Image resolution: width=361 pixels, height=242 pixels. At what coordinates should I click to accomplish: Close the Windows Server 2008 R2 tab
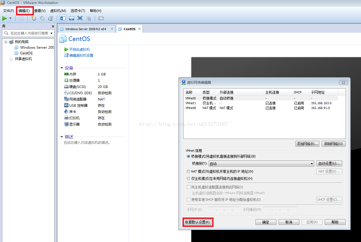(112, 29)
